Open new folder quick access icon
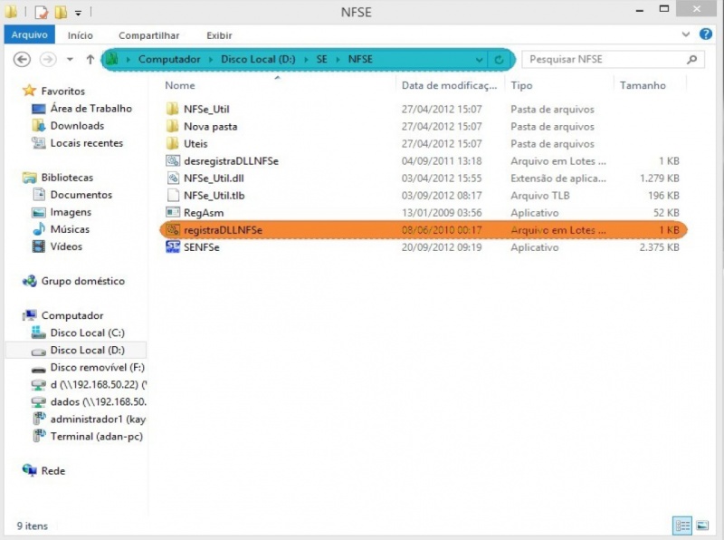This screenshot has height=540, width=724. [61, 13]
